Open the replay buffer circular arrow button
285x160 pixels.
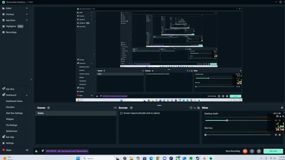coord(252,151)
